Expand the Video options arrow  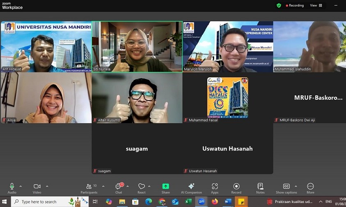(x=47, y=187)
